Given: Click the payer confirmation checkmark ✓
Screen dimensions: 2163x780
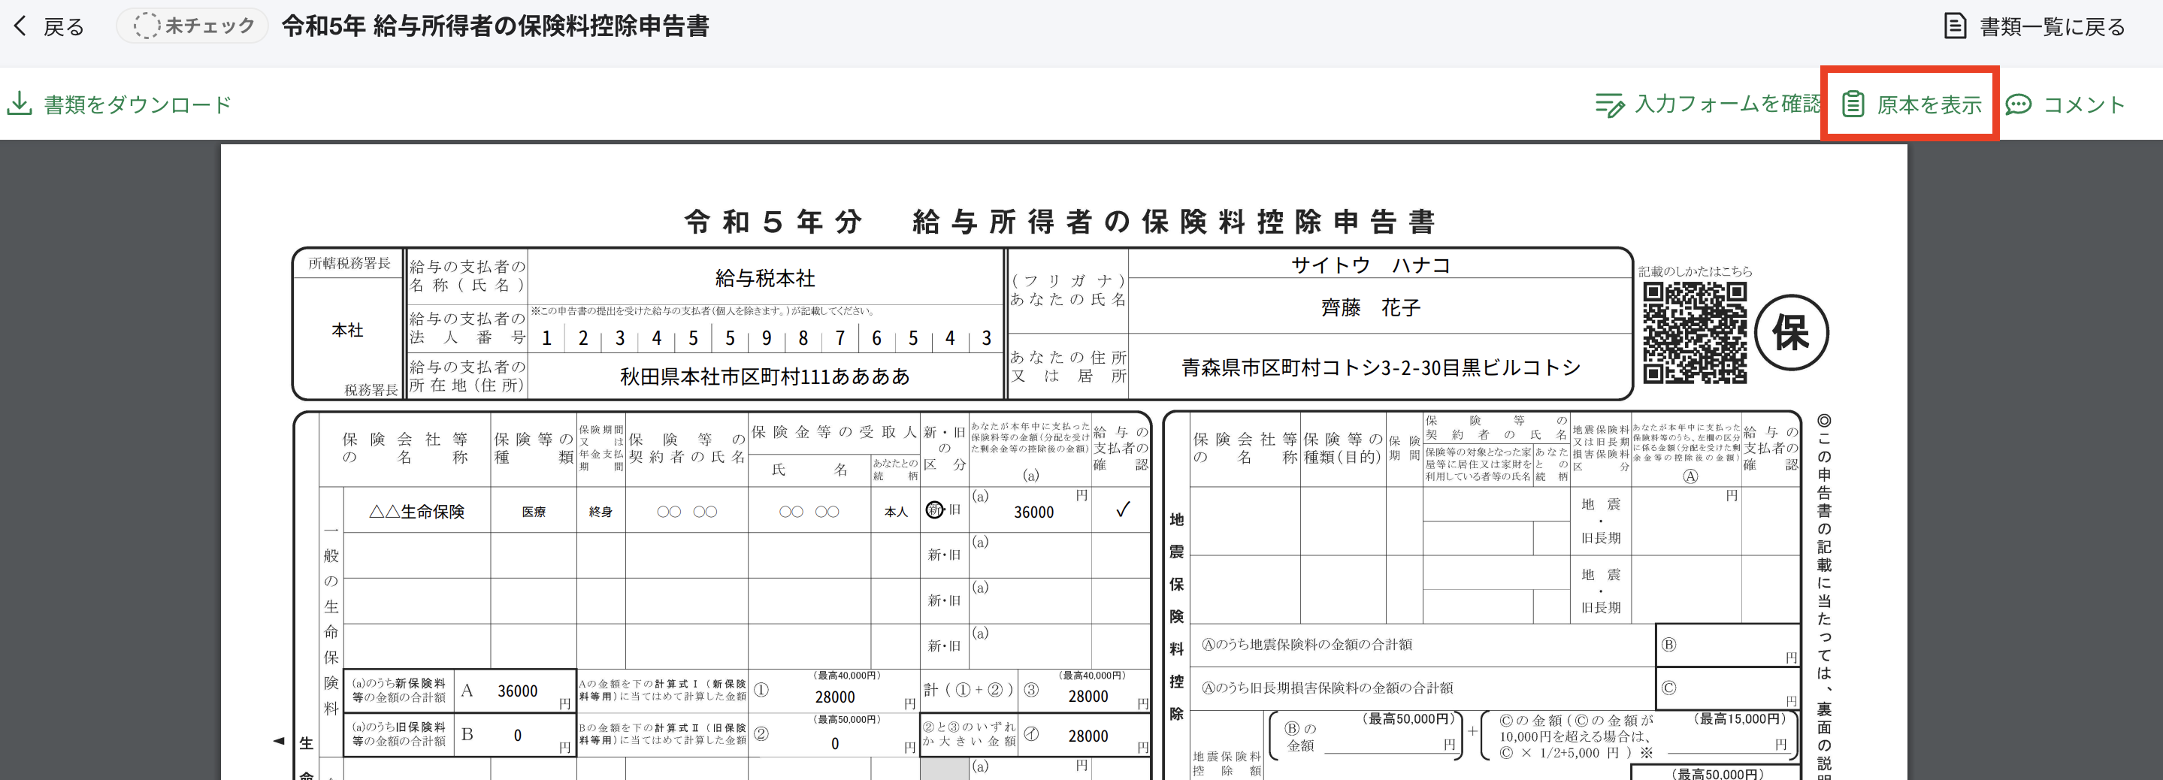Looking at the screenshot, I should [1123, 509].
